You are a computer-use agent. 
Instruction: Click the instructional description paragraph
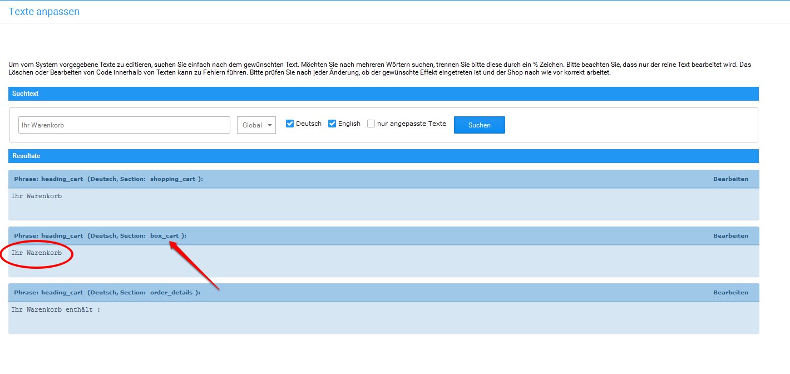tap(378, 68)
